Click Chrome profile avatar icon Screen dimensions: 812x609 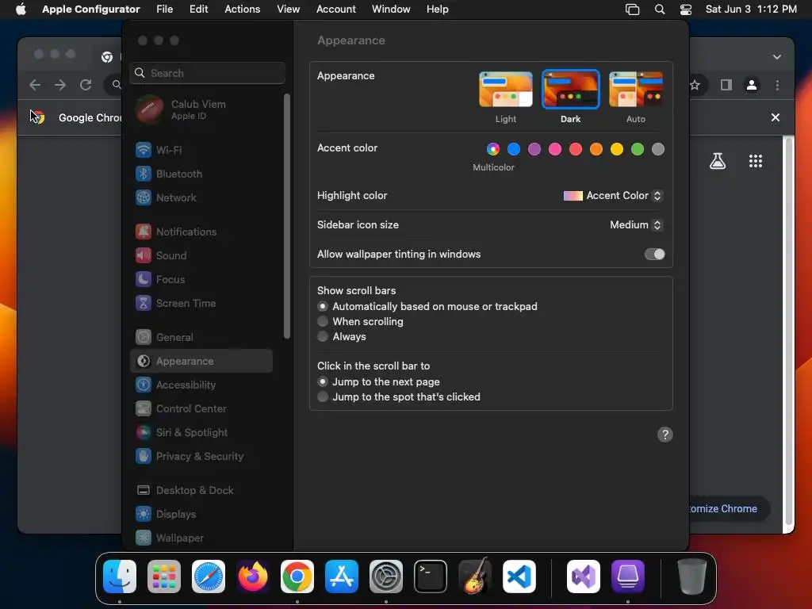752,85
